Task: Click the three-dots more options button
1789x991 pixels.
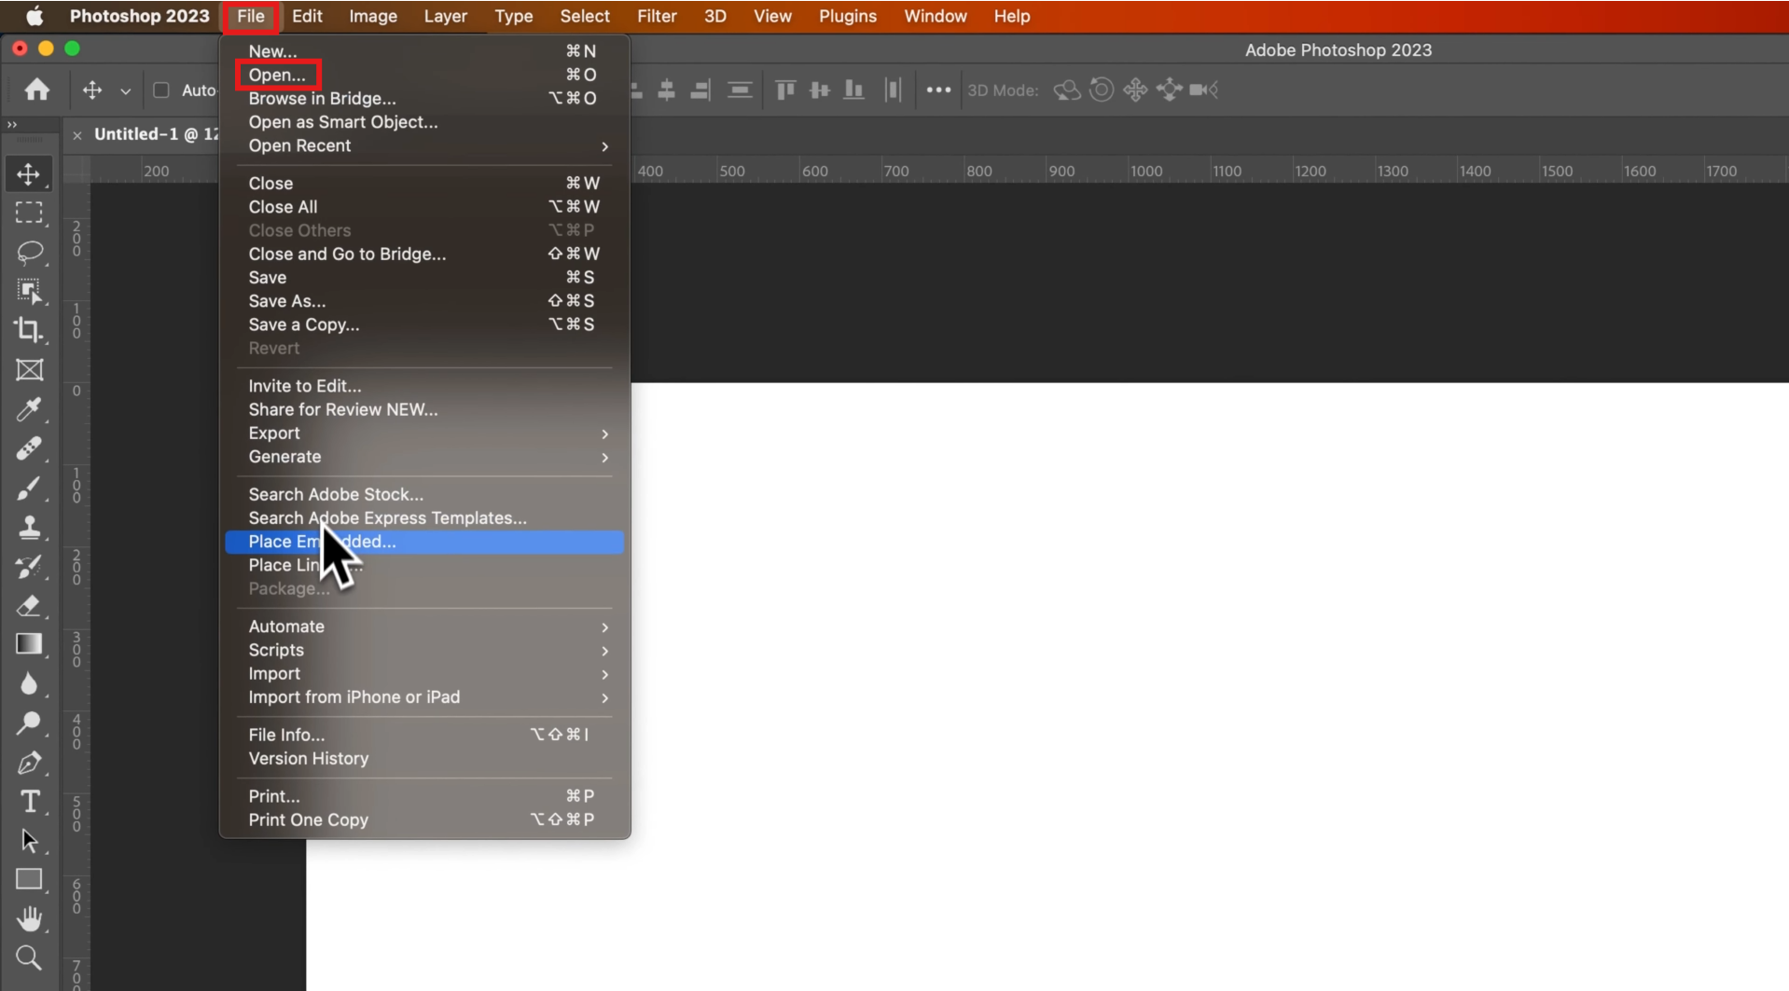Action: [938, 90]
